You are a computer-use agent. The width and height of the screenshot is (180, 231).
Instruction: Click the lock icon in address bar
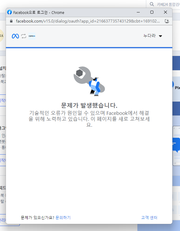pos(11,21)
